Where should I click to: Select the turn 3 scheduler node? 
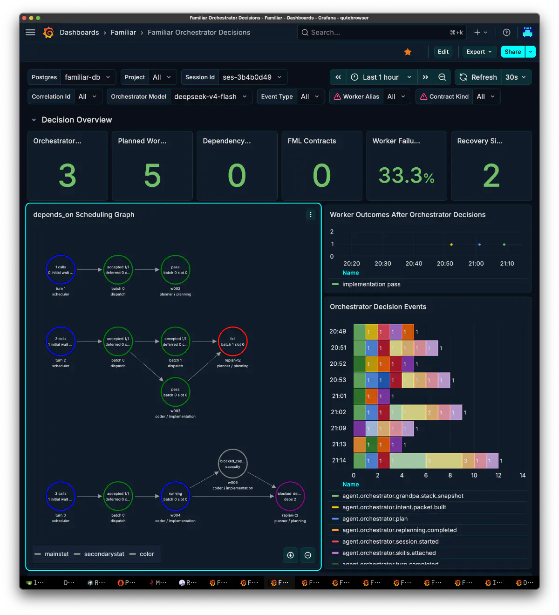[61, 496]
